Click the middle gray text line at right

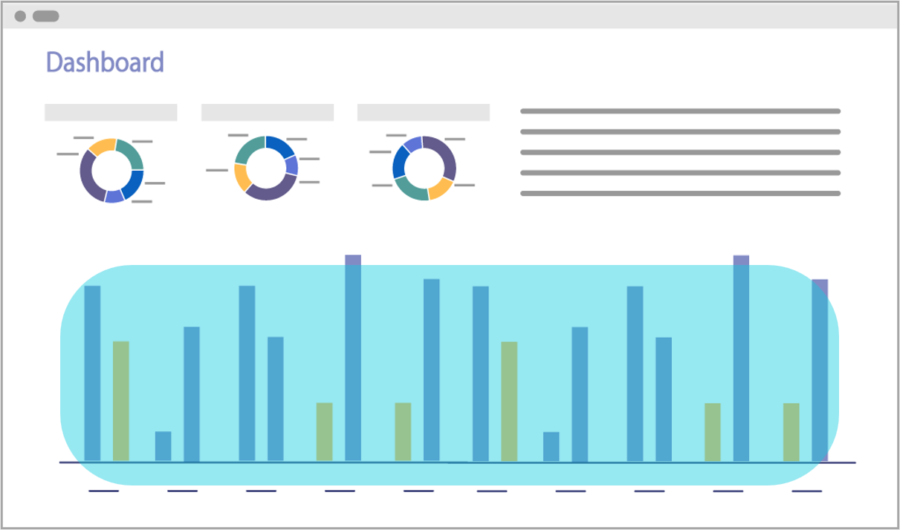click(x=680, y=152)
